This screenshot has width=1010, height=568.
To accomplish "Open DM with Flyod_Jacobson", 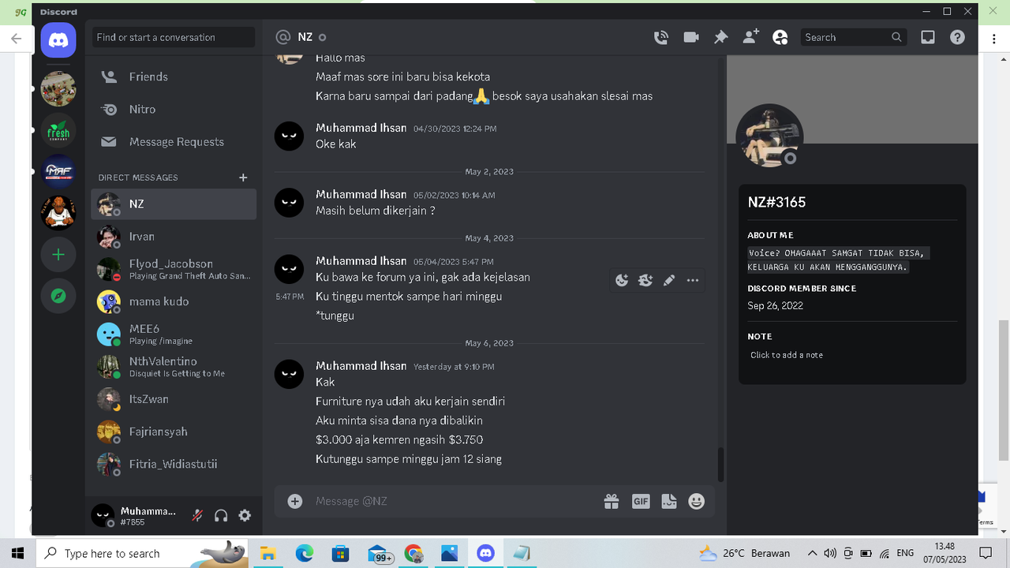I will coord(174,269).
